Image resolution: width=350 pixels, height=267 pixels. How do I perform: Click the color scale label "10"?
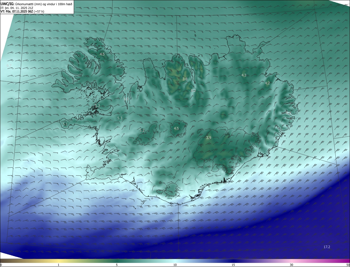pyautogui.click(x=175, y=265)
